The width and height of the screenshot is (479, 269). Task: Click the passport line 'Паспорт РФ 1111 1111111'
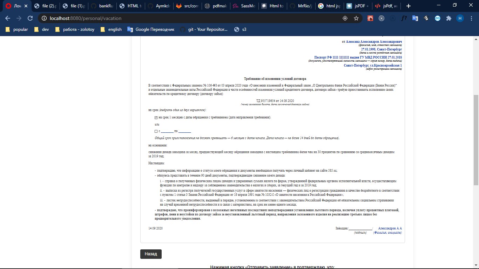pos(358,57)
